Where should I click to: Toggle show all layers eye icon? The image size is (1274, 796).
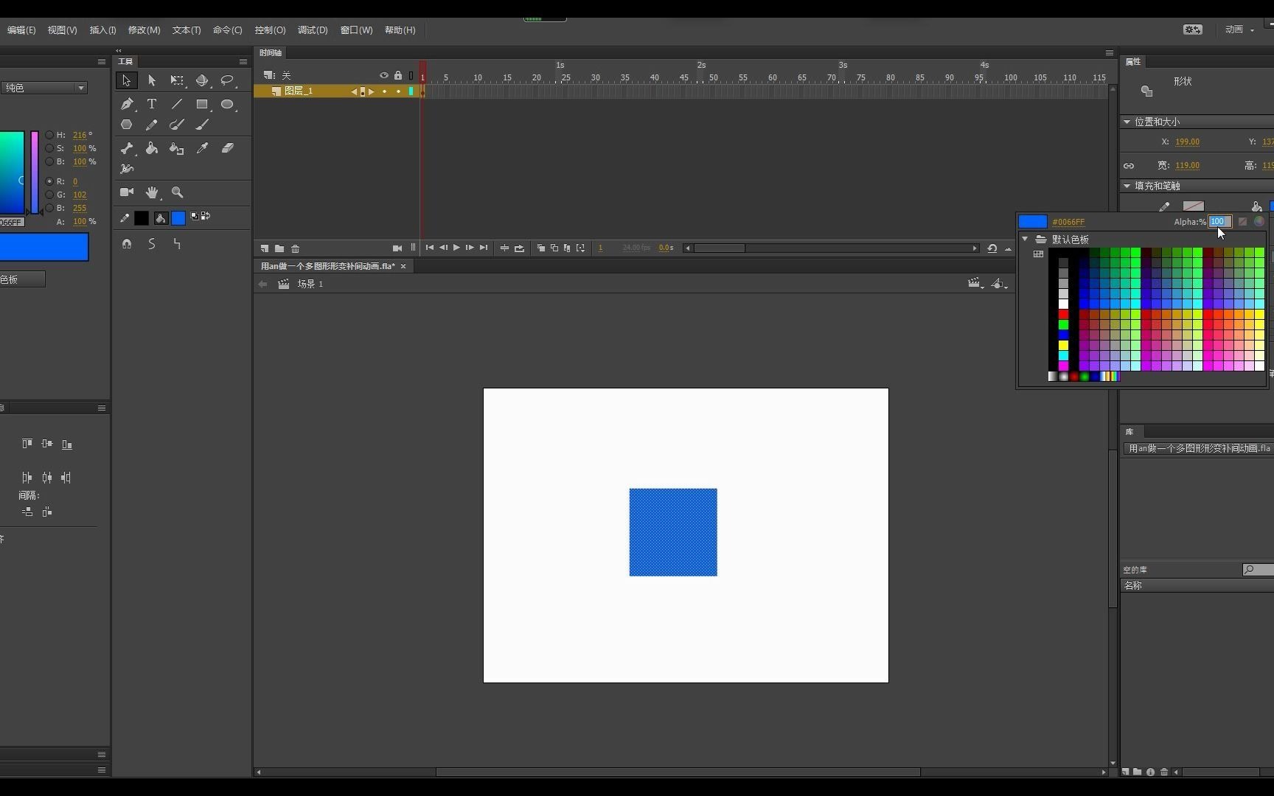pyautogui.click(x=383, y=75)
